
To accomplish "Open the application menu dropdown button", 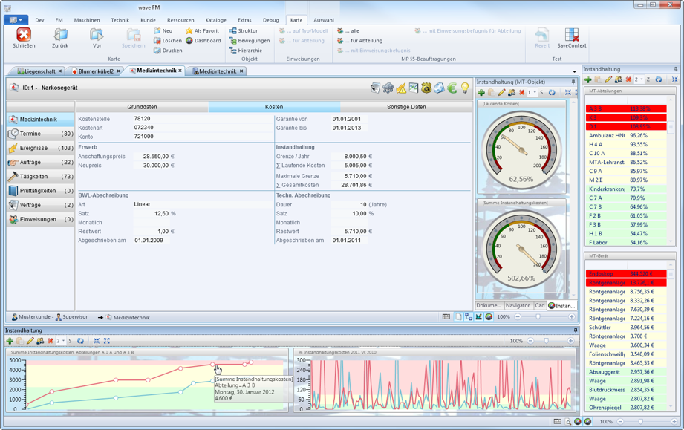I will coord(15,20).
